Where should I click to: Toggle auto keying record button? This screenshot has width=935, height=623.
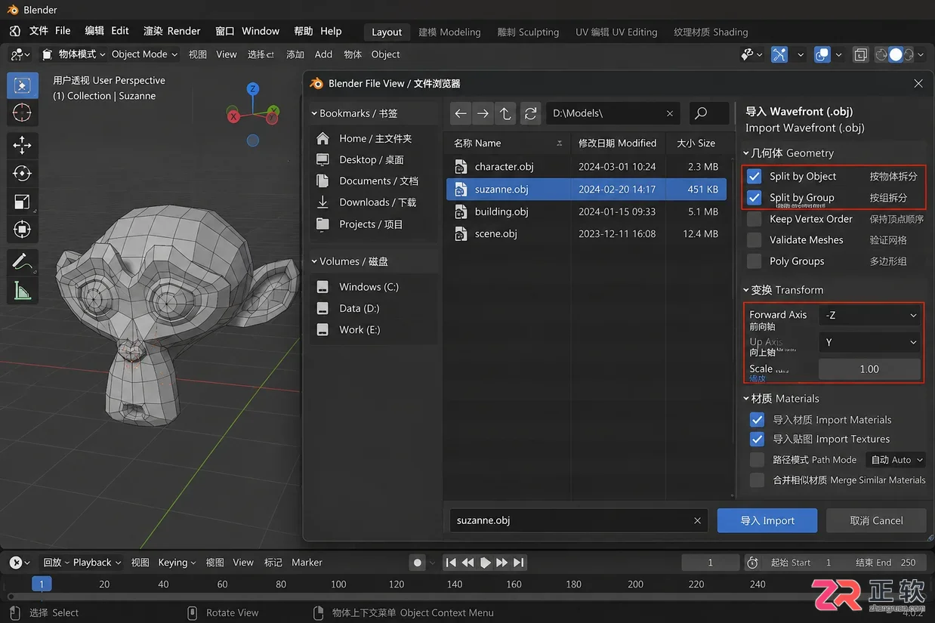tap(418, 563)
